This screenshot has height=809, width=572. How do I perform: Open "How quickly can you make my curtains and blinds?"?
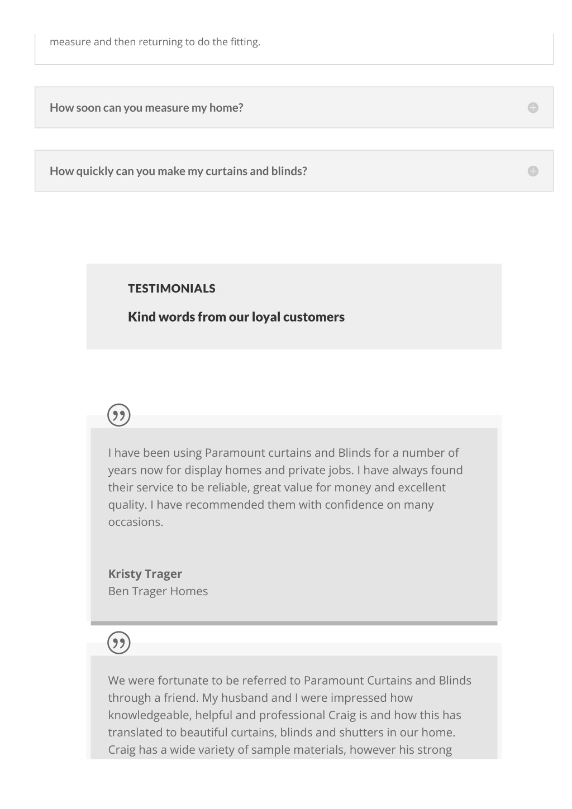[294, 171]
